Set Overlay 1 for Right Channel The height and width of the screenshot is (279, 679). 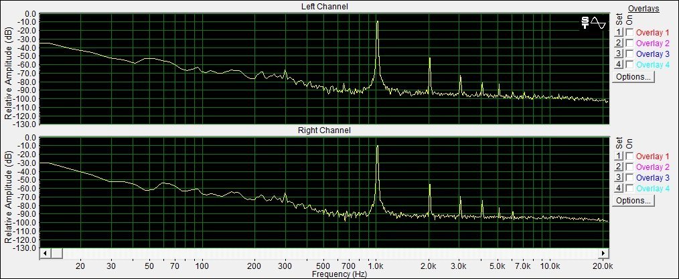(619, 156)
